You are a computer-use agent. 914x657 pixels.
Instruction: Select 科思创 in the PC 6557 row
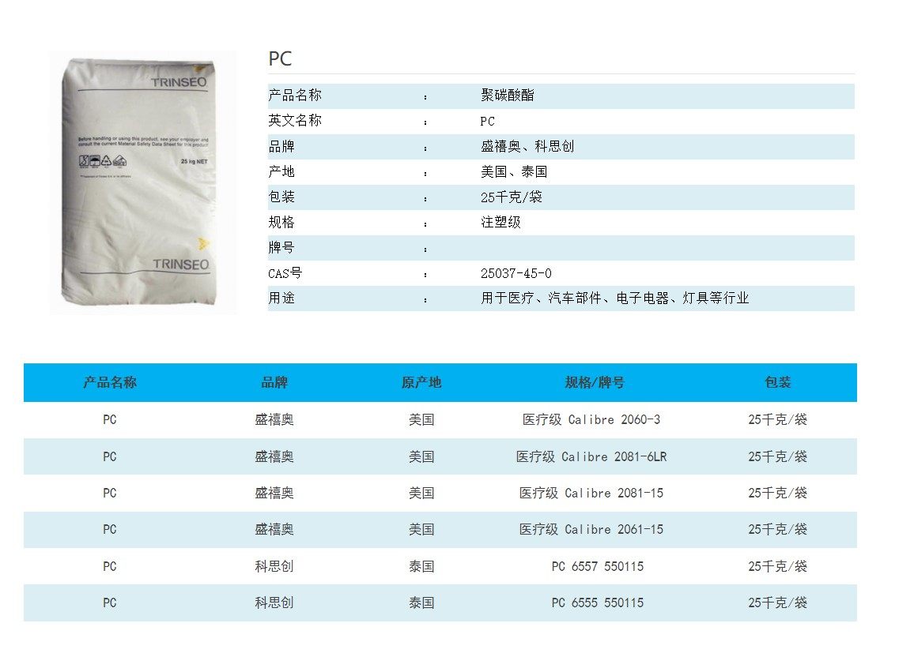click(274, 566)
